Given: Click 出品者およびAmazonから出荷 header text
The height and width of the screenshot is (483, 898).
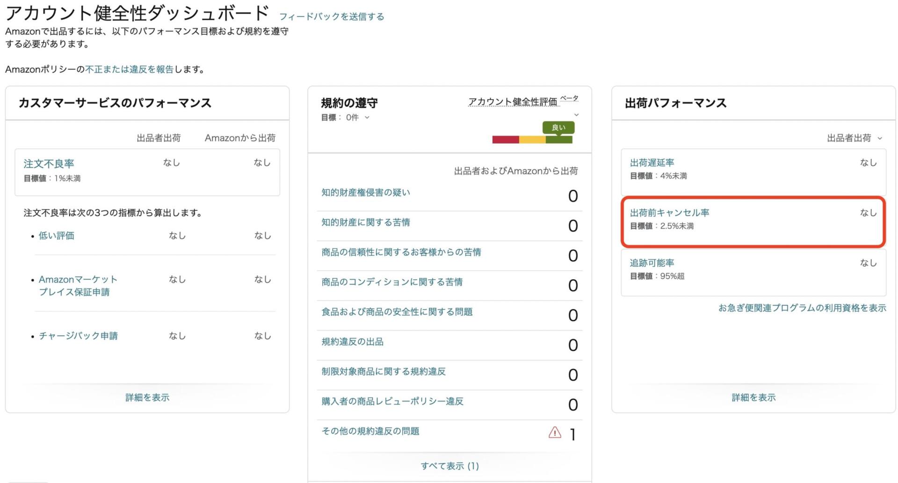Looking at the screenshot, I should pos(516,171).
